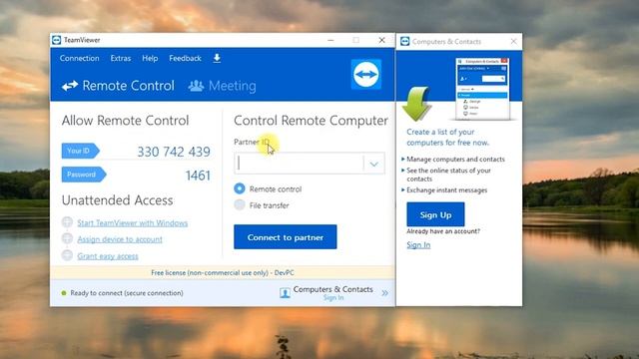639x359 pixels.
Task: Click the green download arrow graphic
Action: [x=416, y=104]
